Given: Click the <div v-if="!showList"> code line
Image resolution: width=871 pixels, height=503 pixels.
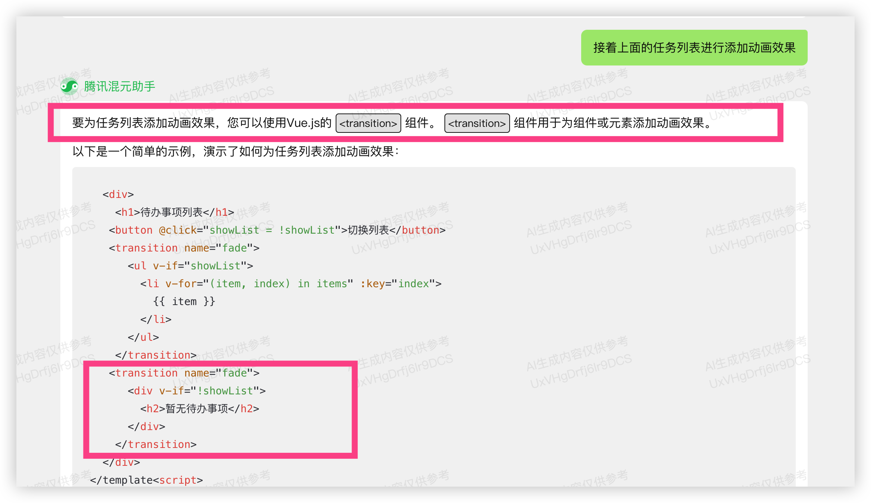Looking at the screenshot, I should coord(197,391).
